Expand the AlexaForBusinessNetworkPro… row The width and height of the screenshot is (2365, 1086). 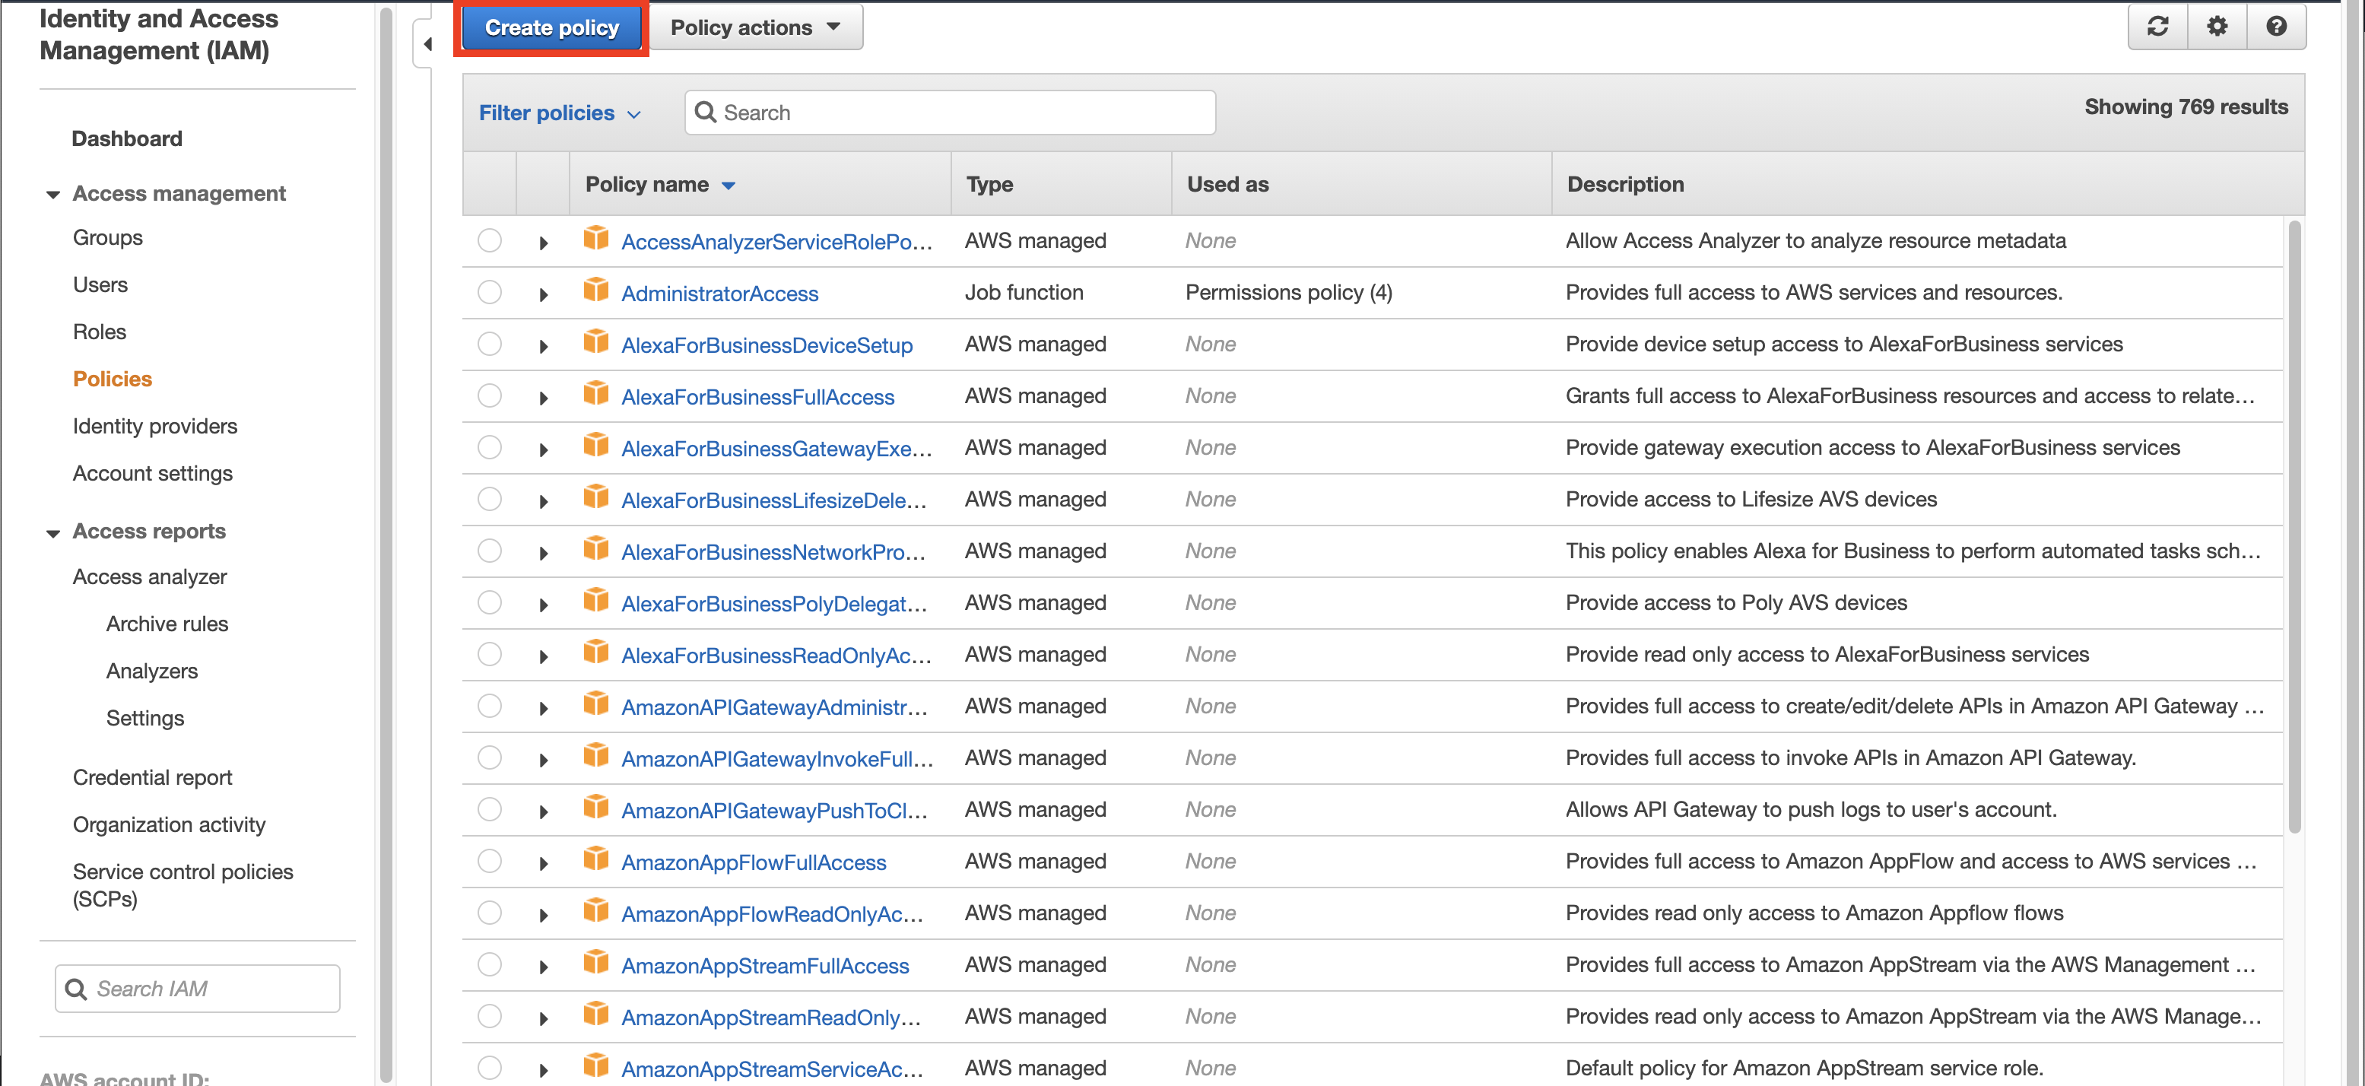[x=544, y=554]
